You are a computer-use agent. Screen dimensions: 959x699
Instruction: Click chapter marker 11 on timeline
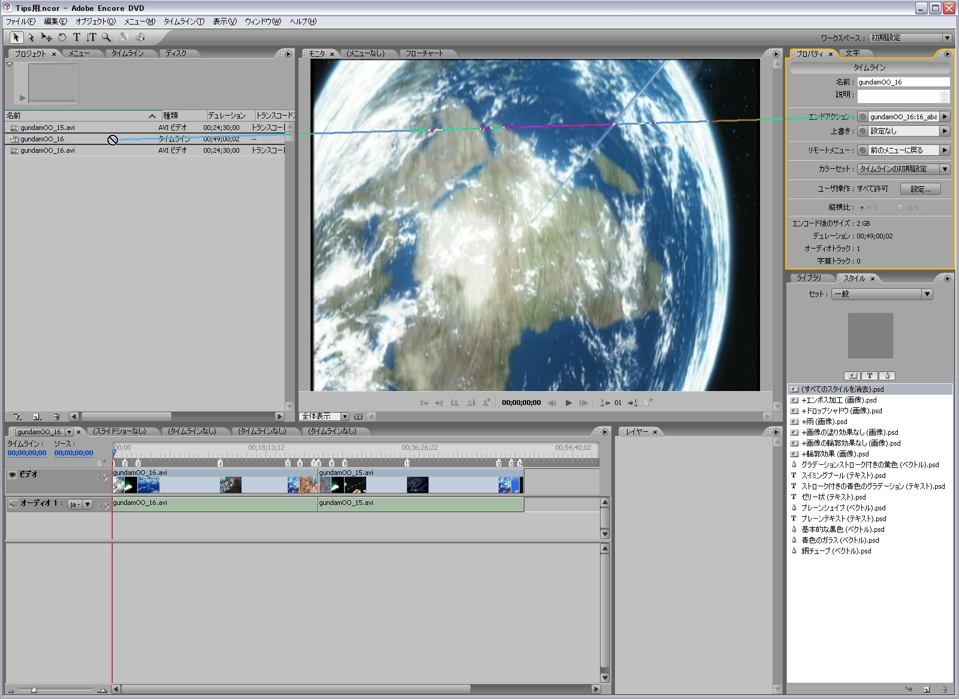pyautogui.click(x=407, y=462)
